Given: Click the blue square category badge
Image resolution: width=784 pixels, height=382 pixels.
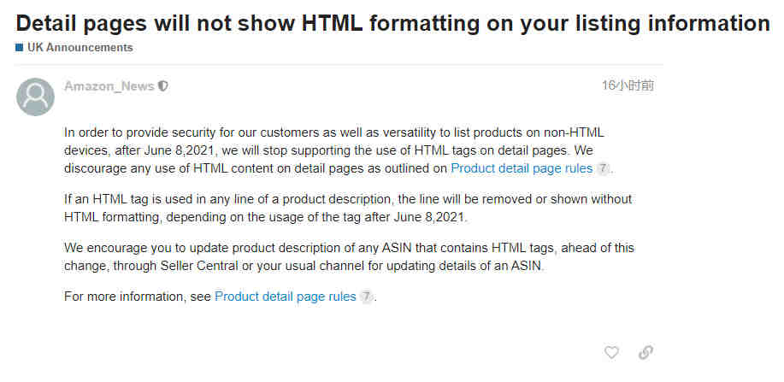Looking at the screenshot, I should tap(19, 48).
